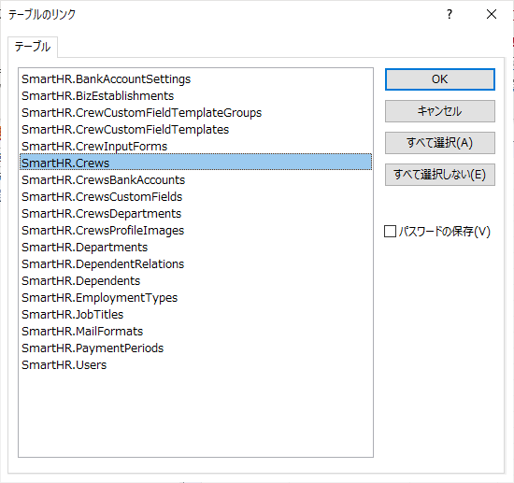
Task: Pick SmartHR.CrewCustomFieldTemplates entry
Action: [195, 130]
